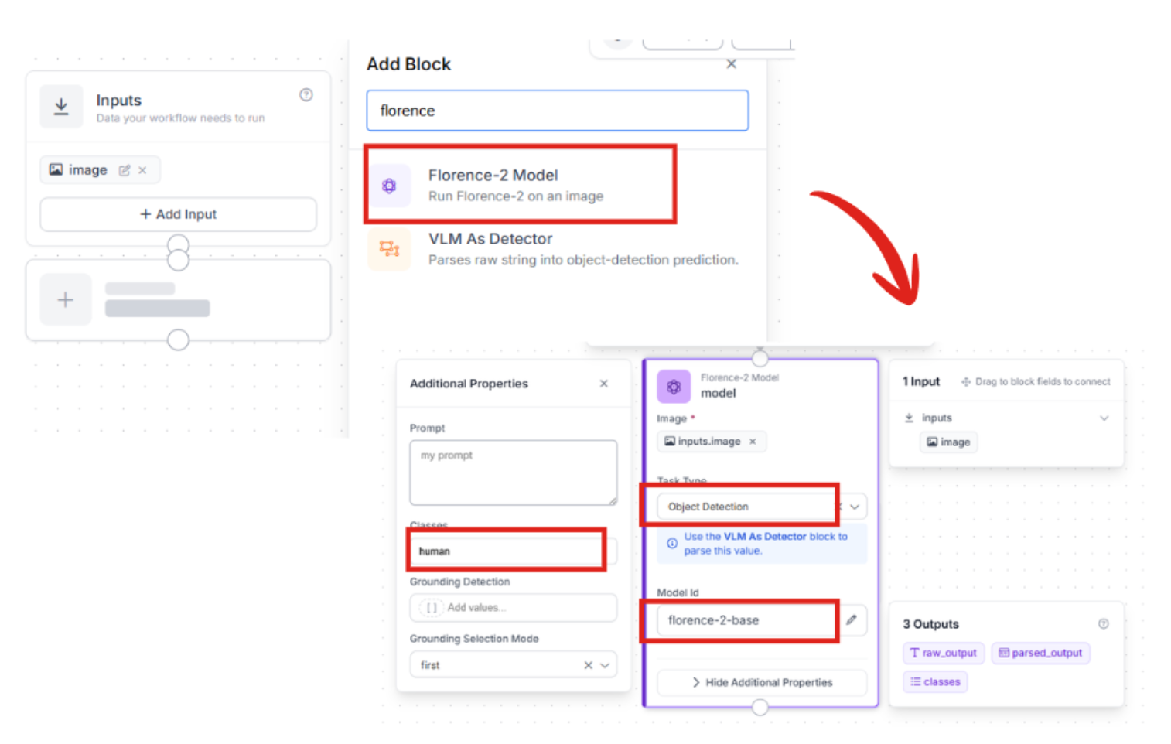Collapse the inputs section chevron in Input panel
The height and width of the screenshot is (744, 1171).
point(1104,418)
